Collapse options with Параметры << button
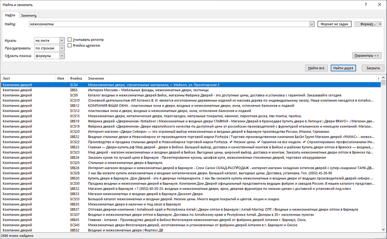387x239 pixels. pos(367,55)
